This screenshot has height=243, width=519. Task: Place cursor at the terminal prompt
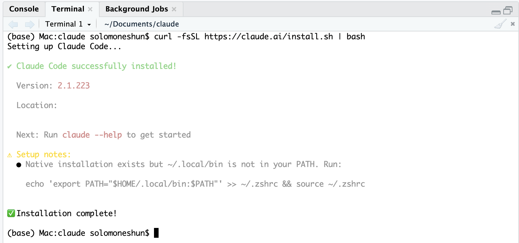click(x=156, y=233)
